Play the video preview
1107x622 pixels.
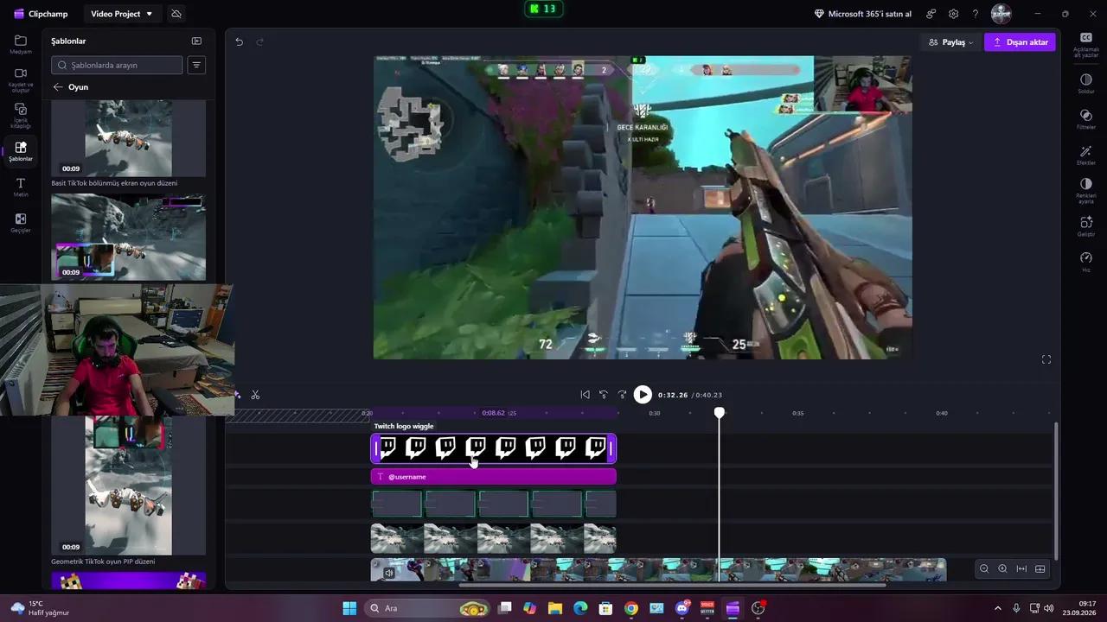point(643,395)
